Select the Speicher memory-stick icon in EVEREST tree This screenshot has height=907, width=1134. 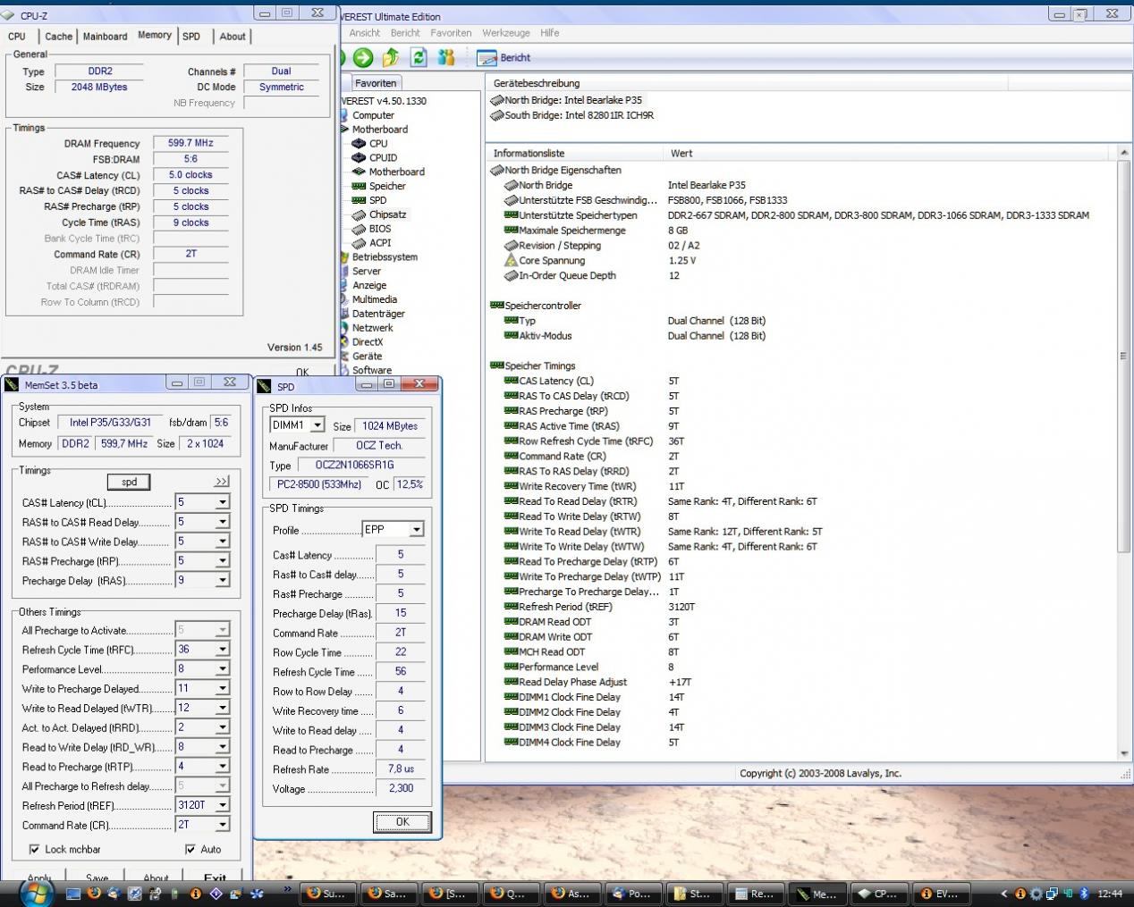pyautogui.click(x=359, y=186)
